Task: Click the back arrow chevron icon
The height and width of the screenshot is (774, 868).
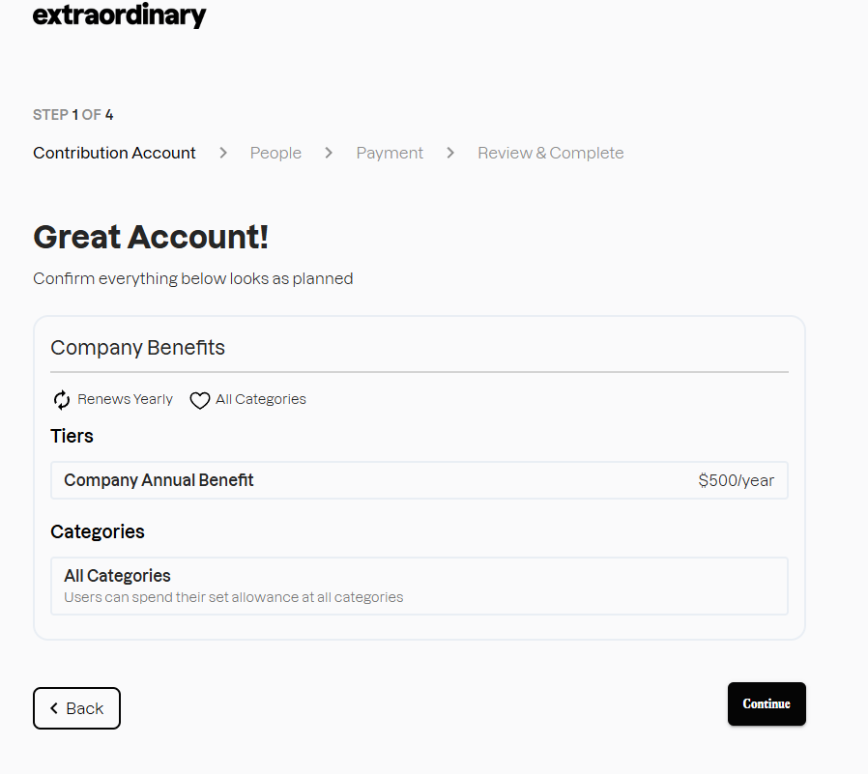Action: click(x=54, y=708)
